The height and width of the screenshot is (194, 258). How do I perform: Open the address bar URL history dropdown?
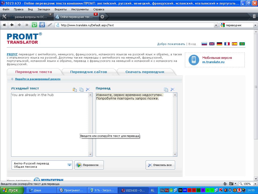pyautogui.click(x=216, y=25)
